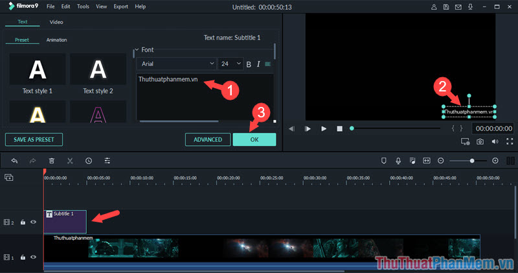Open the View menu
This screenshot has height=273, width=518.
(102, 6)
